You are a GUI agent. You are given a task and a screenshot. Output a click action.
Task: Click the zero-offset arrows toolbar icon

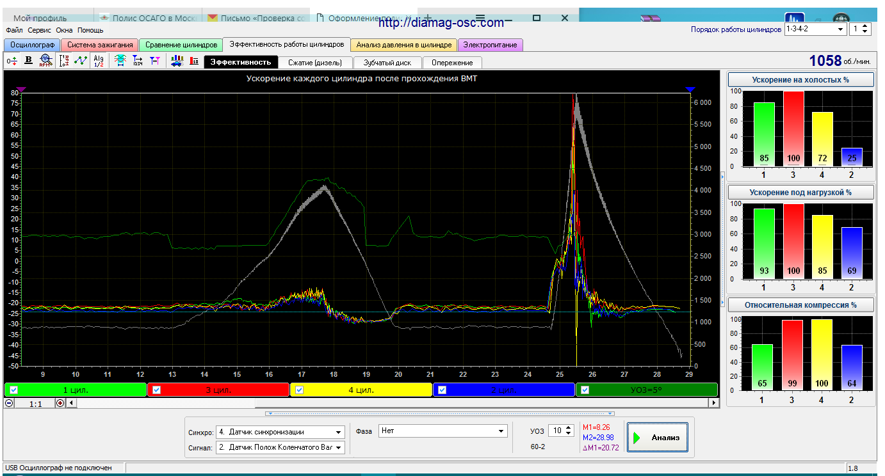12,61
